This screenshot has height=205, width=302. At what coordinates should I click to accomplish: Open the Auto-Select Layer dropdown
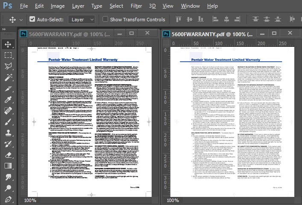[x=82, y=20]
